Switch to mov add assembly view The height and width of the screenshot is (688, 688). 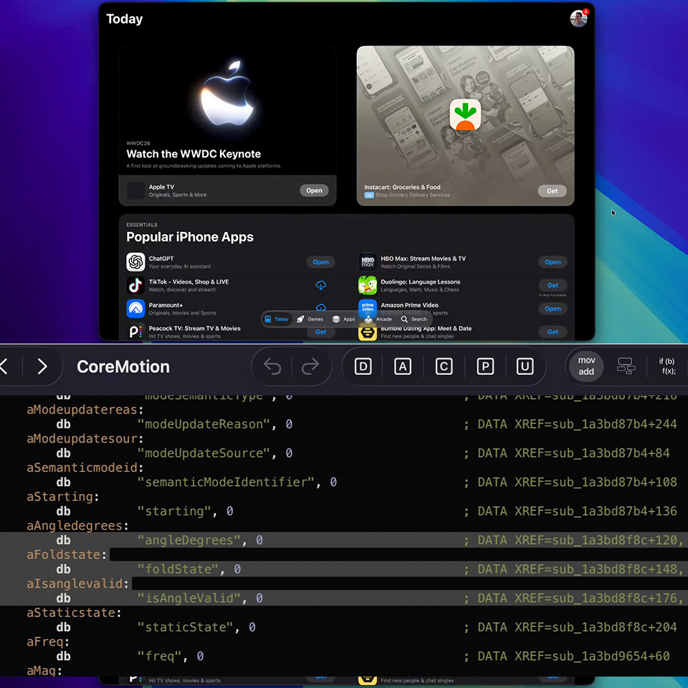[586, 366]
